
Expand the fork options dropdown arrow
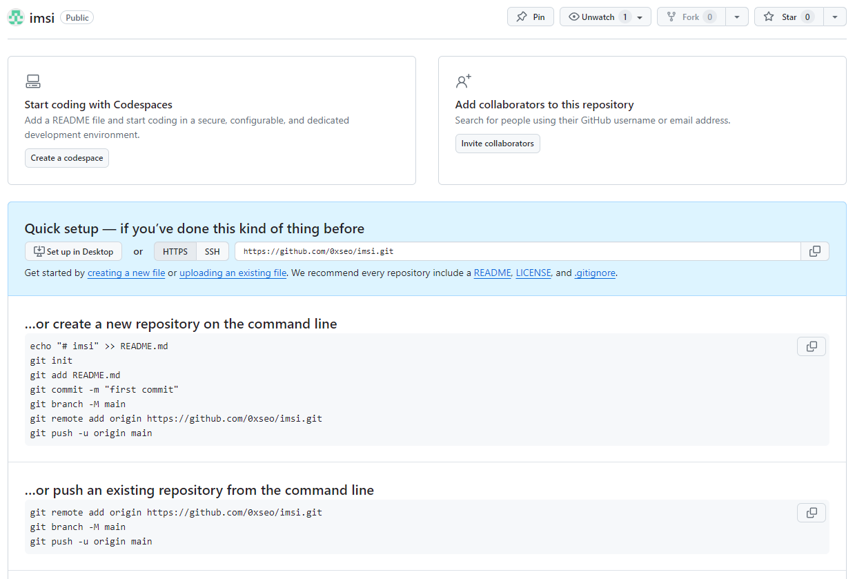(x=737, y=17)
